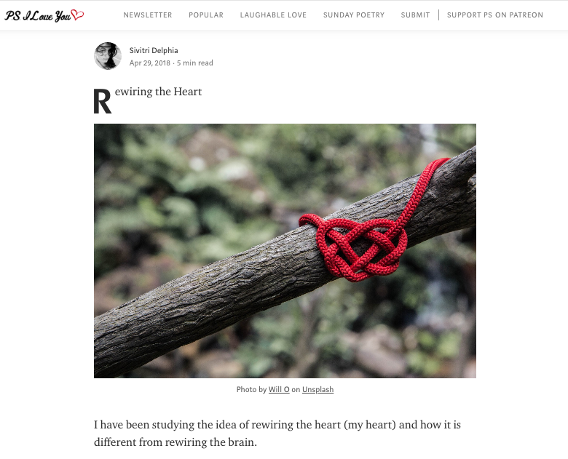Open the Laughable Love section
The height and width of the screenshot is (459, 568).
(x=273, y=15)
